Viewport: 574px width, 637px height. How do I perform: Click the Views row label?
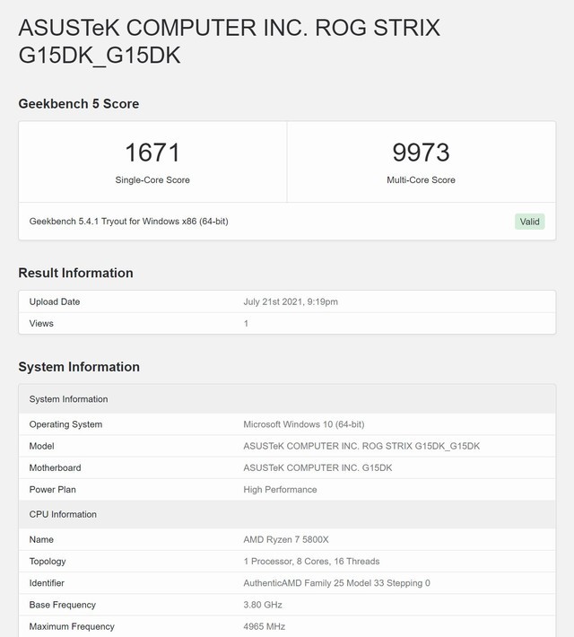[41, 323]
